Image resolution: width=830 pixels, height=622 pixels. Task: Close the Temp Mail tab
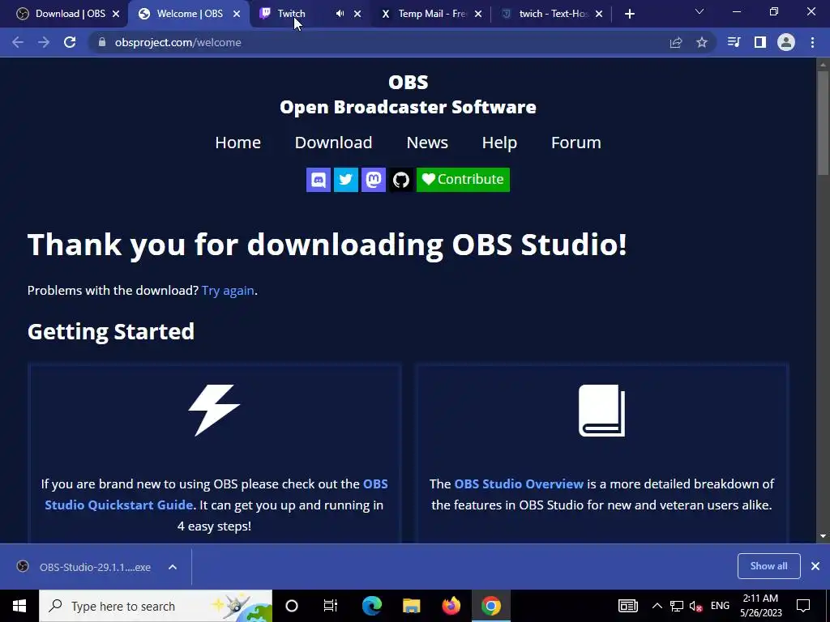click(478, 14)
